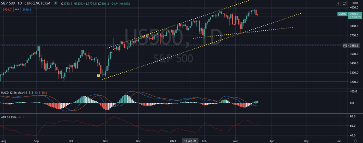The height and width of the screenshot is (143, 363).
Task: Click the MACD value 40.3 in legend
Action: coord(38,93)
